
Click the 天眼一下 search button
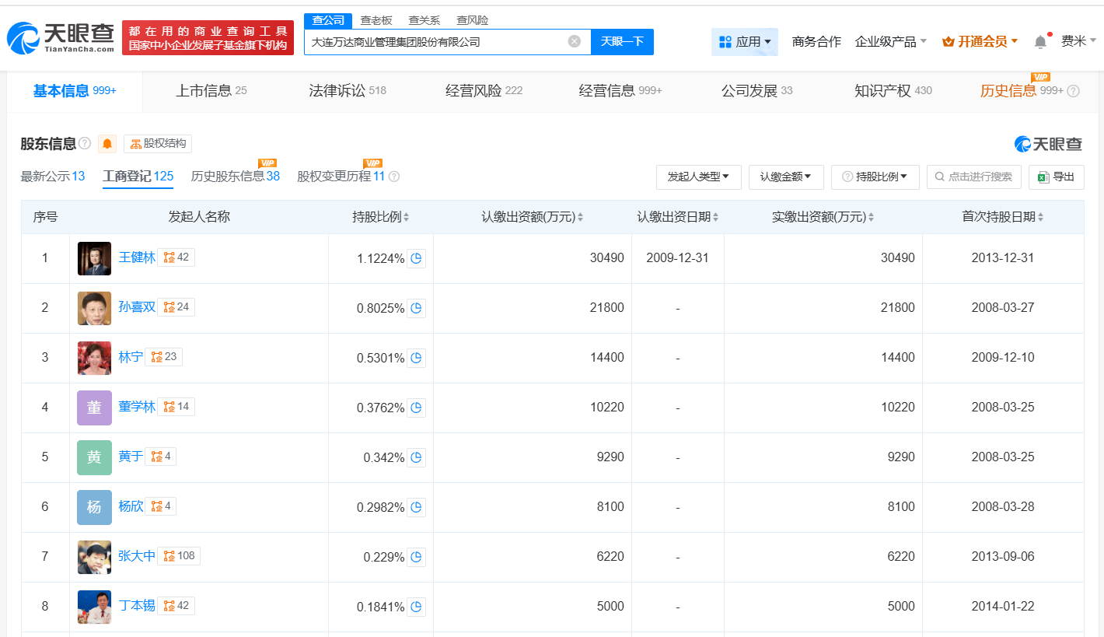(x=621, y=42)
